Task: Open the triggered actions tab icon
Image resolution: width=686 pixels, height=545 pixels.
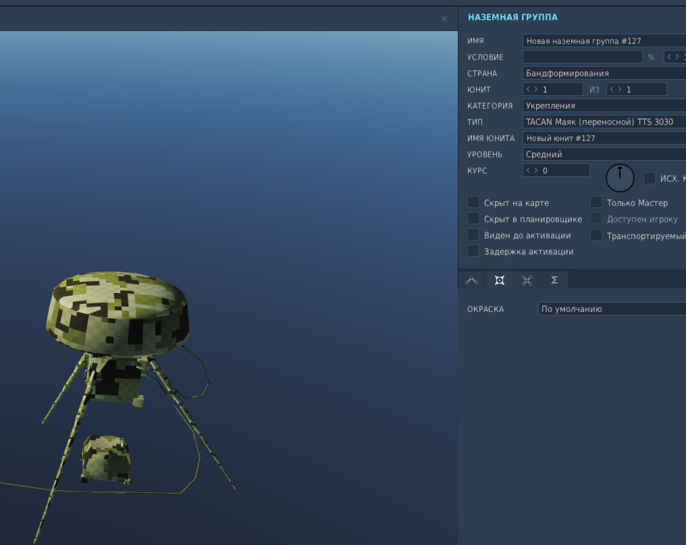Action: pyautogui.click(x=527, y=280)
